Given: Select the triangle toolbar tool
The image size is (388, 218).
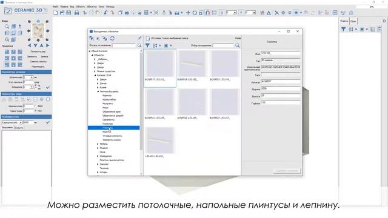Looking at the screenshot, I should pos(269,13).
